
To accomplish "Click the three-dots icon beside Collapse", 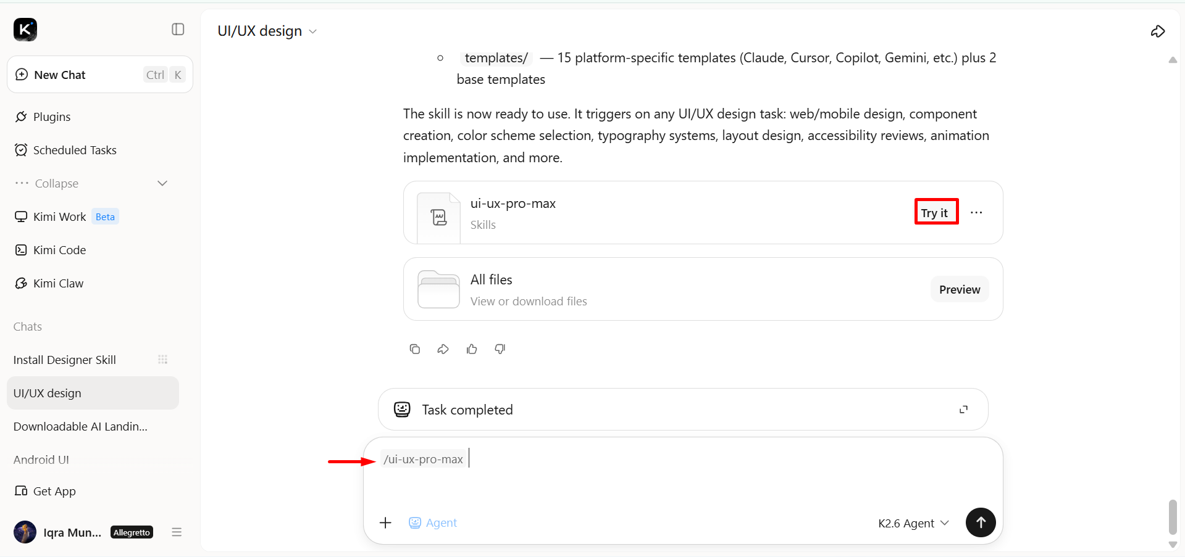I will coord(22,183).
